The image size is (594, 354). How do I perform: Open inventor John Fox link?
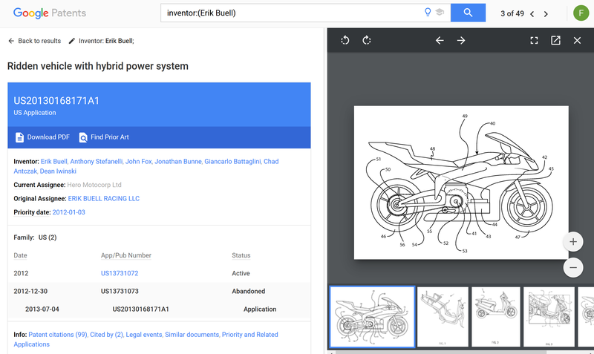click(138, 161)
